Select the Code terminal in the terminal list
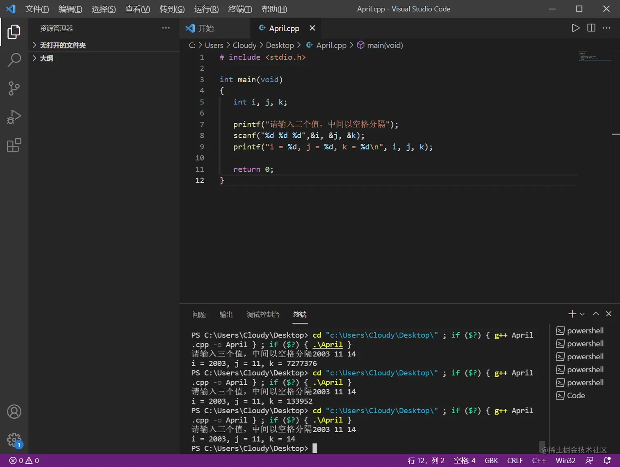 click(x=575, y=395)
